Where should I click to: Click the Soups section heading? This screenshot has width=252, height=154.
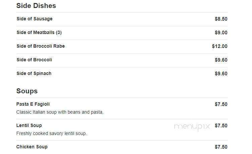[x=27, y=91]
